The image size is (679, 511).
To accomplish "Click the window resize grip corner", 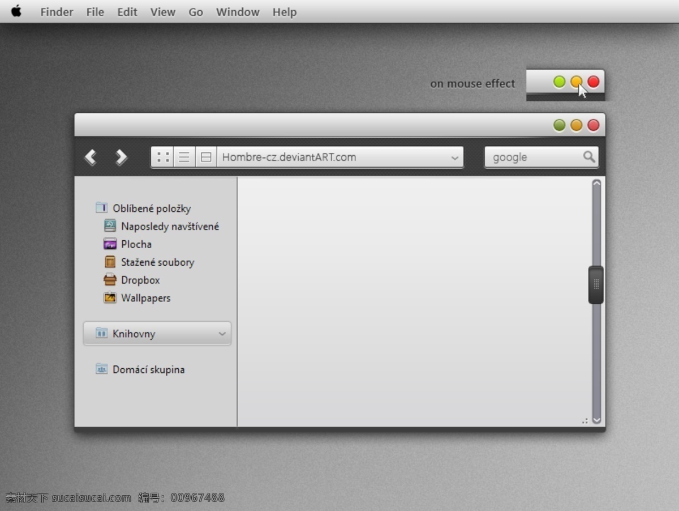I will coord(585,421).
